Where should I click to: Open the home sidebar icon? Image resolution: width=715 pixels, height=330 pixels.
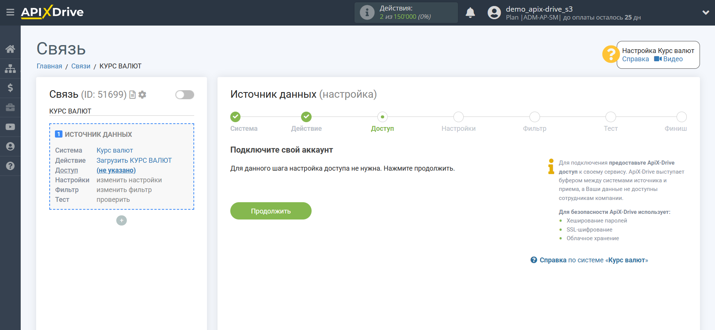[10, 49]
